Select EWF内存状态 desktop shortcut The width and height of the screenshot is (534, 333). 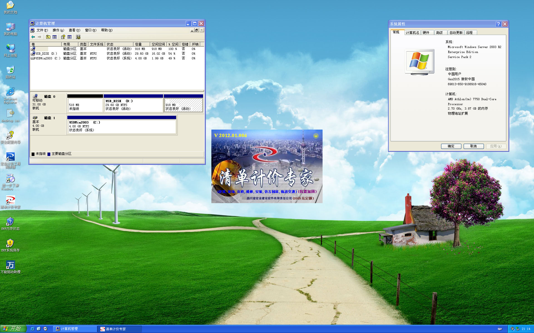coord(10,224)
